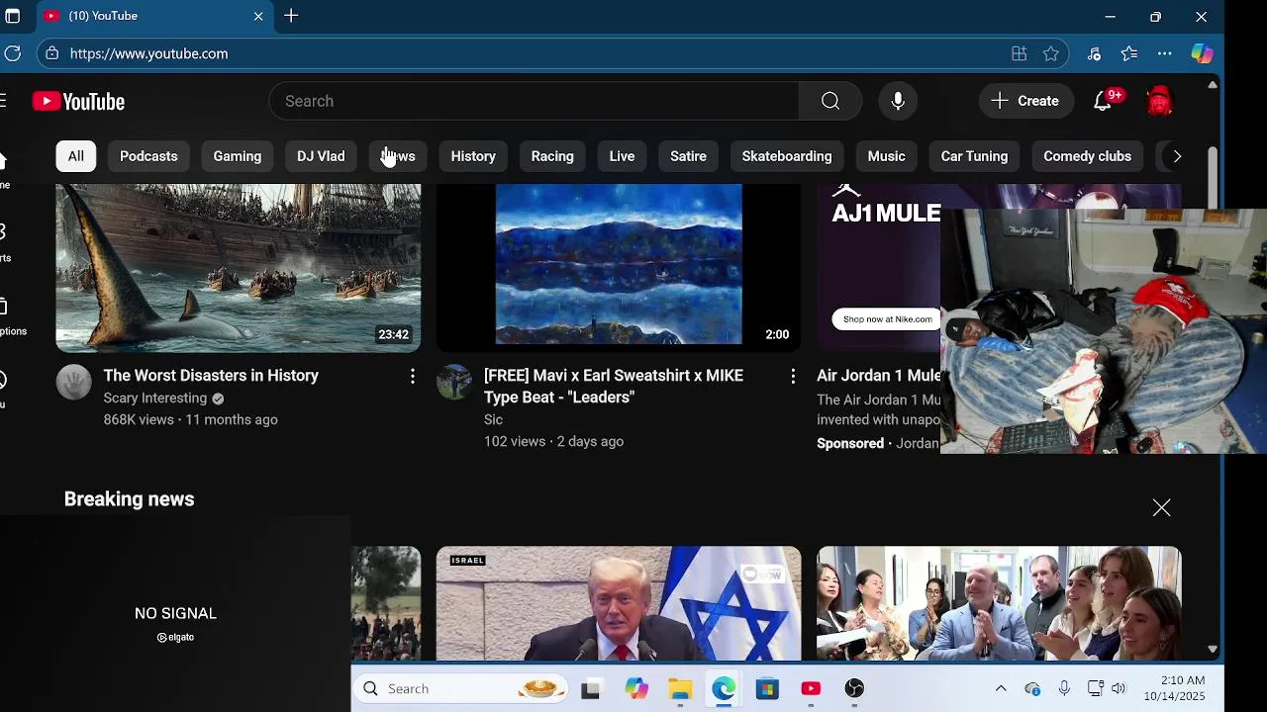Open Task View on taskbar
The height and width of the screenshot is (712, 1267).
591,689
